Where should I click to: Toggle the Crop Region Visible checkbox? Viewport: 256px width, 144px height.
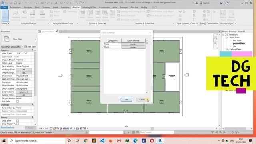18,124
